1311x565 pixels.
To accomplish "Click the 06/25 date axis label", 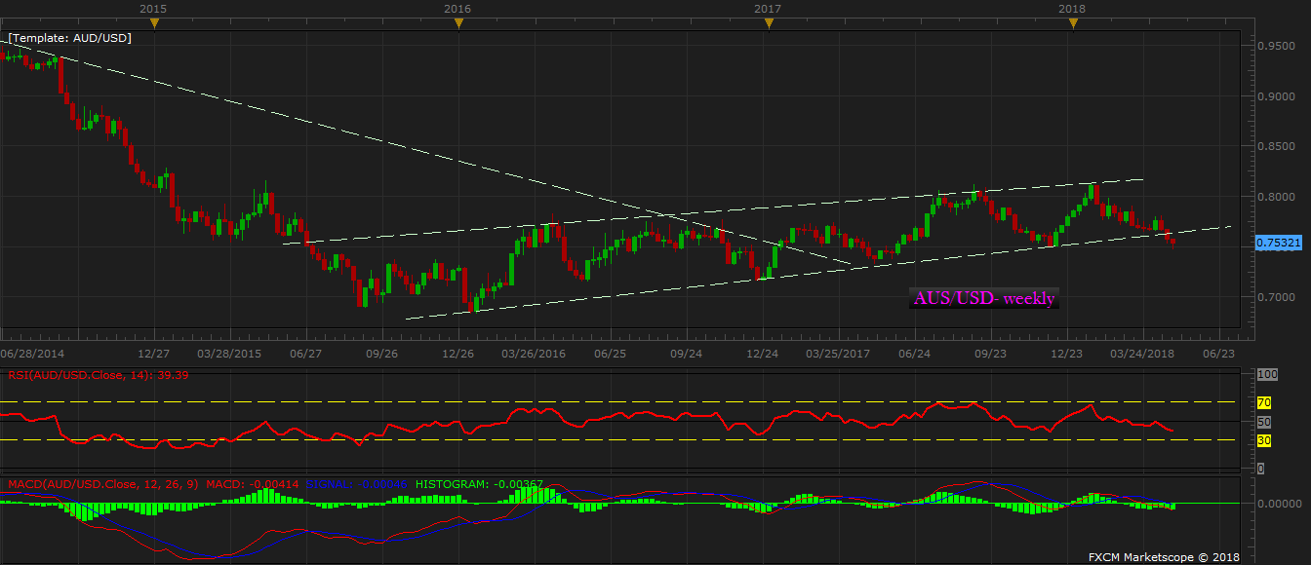I will 610,354.
